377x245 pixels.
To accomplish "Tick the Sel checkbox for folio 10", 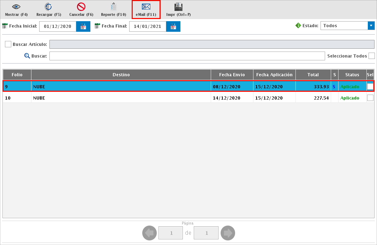I will (370, 98).
